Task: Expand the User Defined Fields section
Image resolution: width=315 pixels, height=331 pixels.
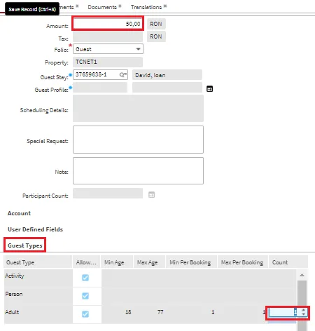Action: point(36,229)
